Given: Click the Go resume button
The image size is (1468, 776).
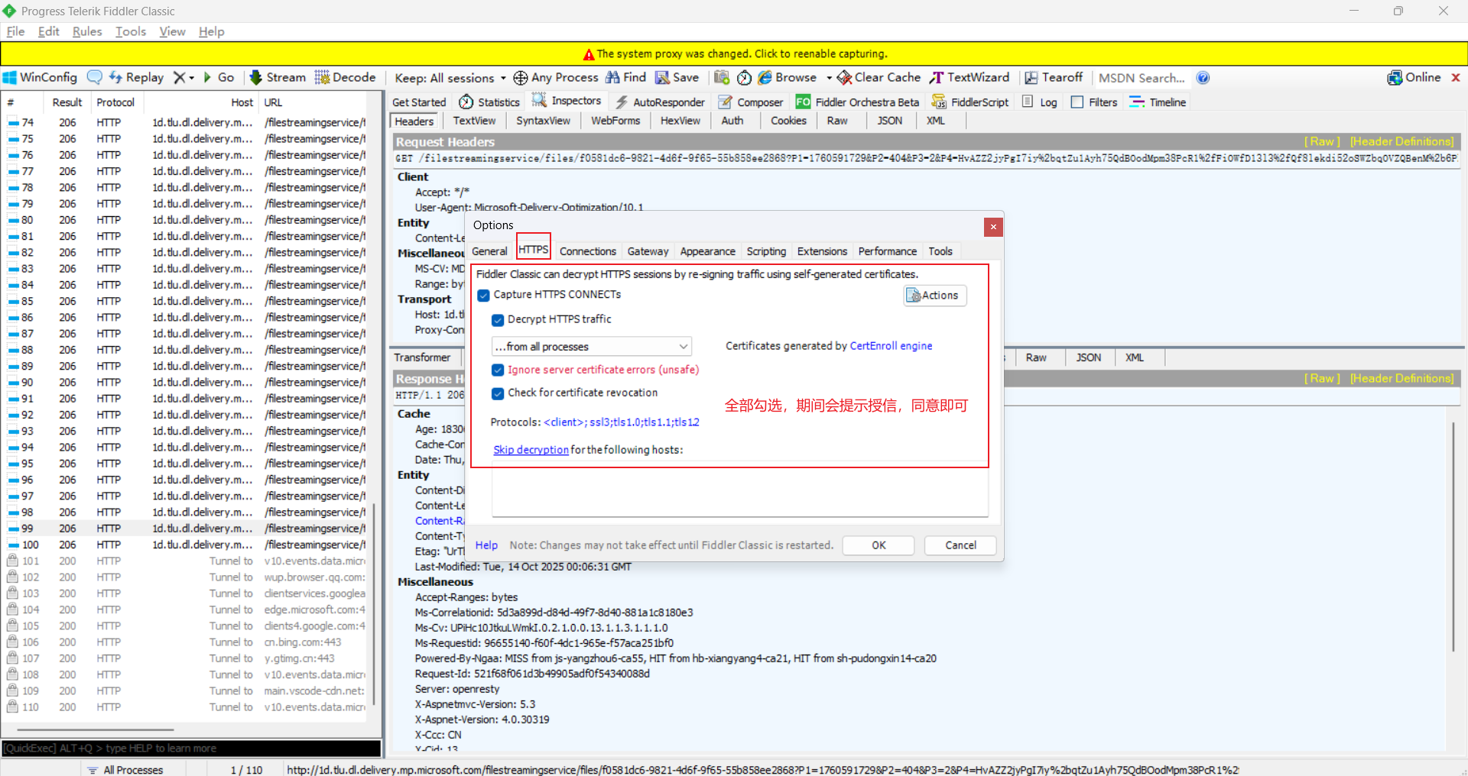Looking at the screenshot, I should coord(218,77).
